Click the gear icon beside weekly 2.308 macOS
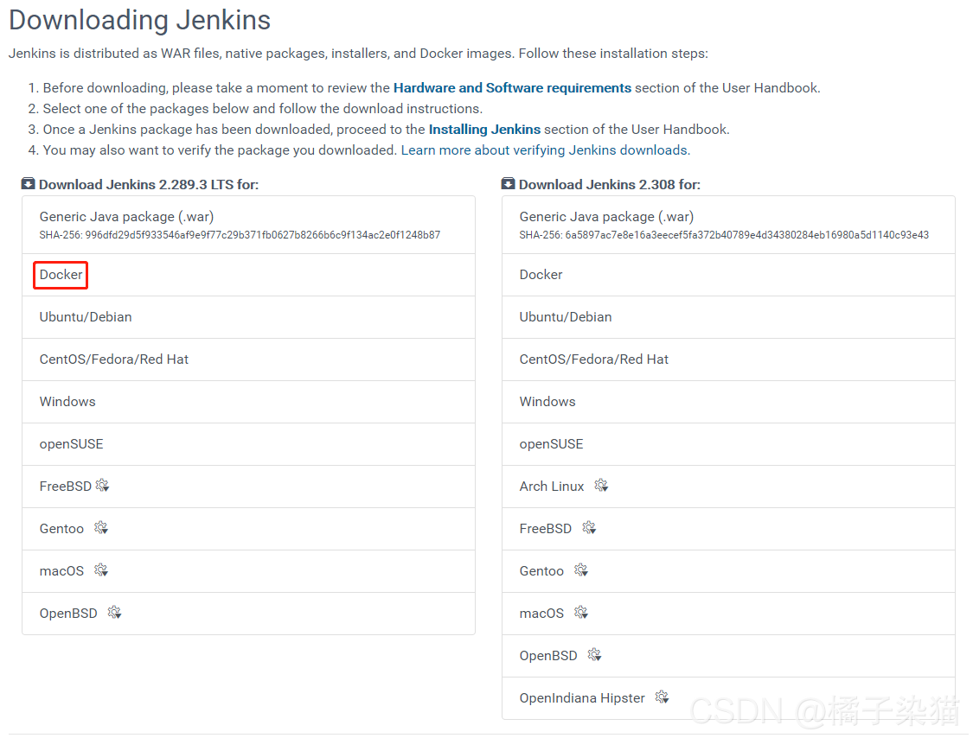Screen dimensions: 973x738 (581, 613)
